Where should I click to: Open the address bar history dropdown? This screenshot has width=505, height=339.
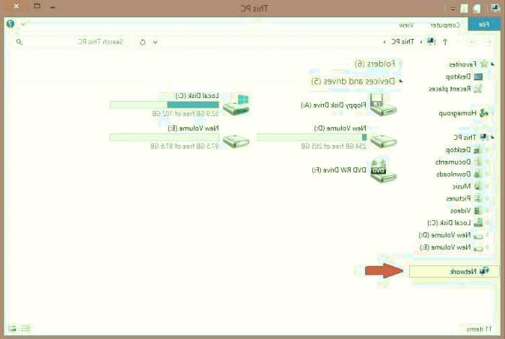pyautogui.click(x=155, y=42)
